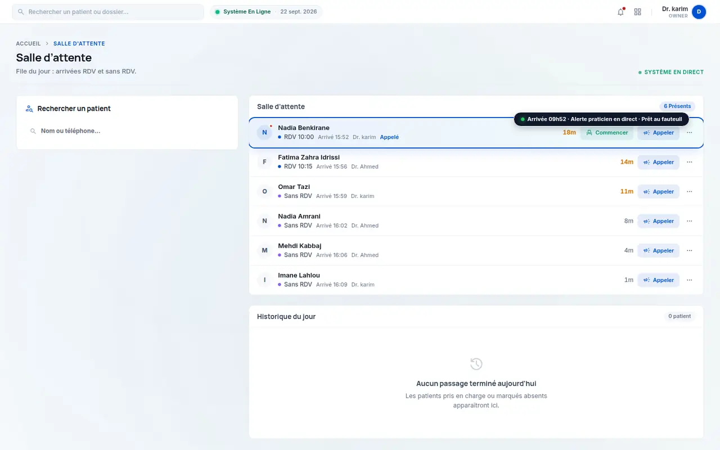The image size is (720, 450).
Task: Open the notifications bell
Action: point(620,12)
